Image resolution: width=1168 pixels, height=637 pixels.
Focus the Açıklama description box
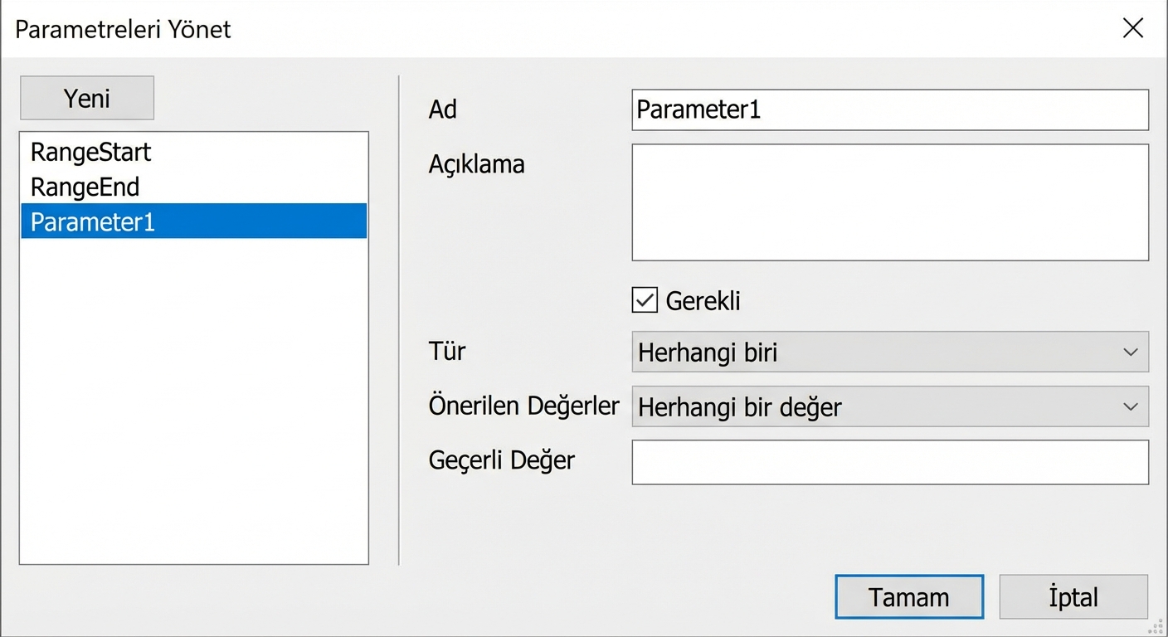889,202
